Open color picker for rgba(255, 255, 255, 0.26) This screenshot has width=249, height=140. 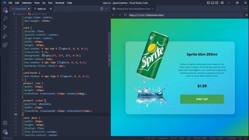[43, 55]
